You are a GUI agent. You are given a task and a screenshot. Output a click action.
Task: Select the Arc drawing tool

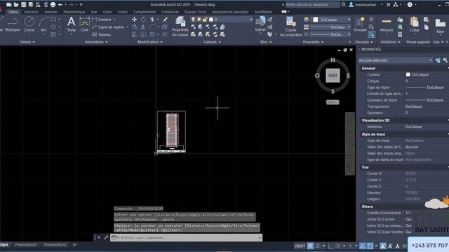click(x=43, y=24)
